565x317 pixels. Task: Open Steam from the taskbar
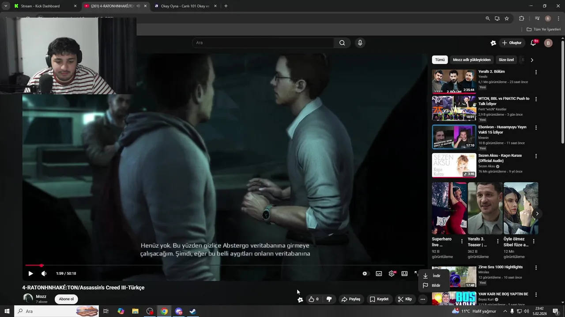pyautogui.click(x=193, y=311)
